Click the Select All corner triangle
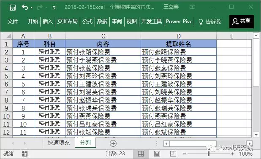This screenshot has width=261, height=159. tap(8, 36)
